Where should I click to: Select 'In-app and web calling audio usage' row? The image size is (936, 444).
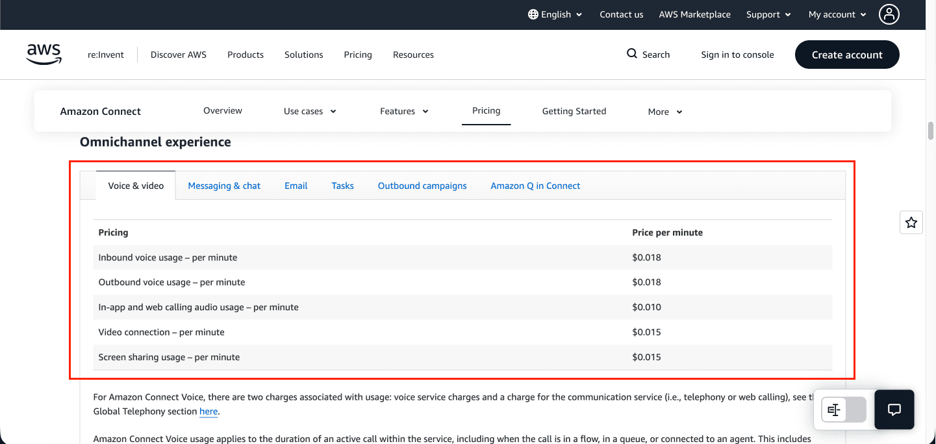(462, 307)
